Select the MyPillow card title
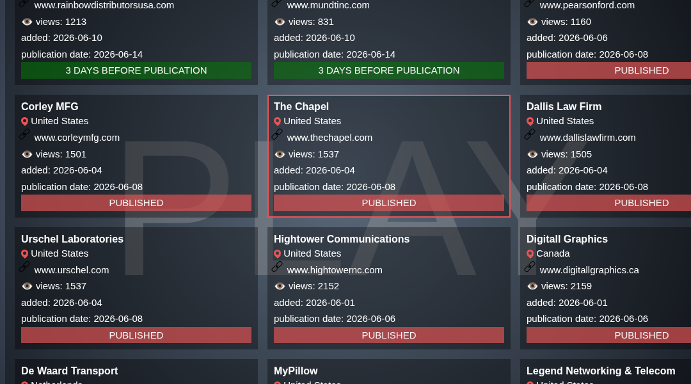Viewport: 691px width, 384px height. point(296,371)
